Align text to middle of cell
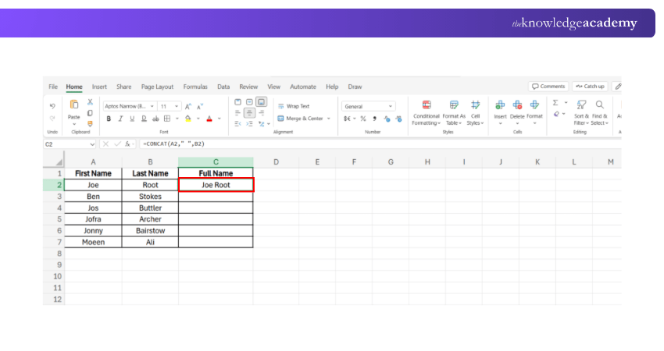The image size is (664, 351). pos(249,102)
